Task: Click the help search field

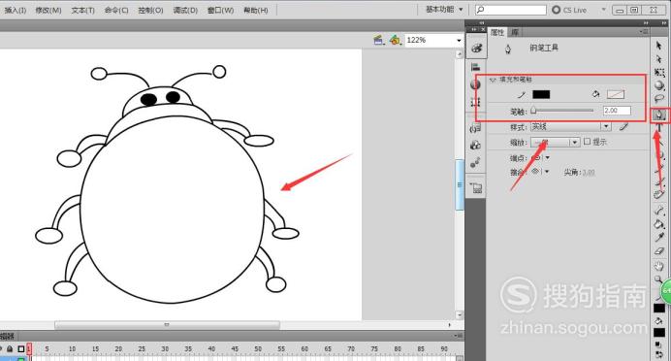Action: [511, 10]
